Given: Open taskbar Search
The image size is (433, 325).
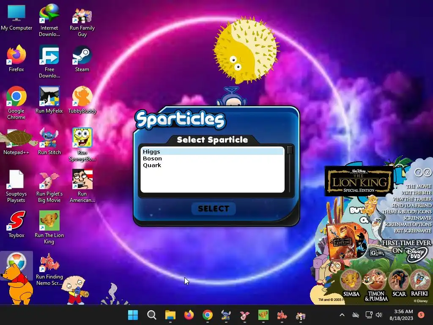Looking at the screenshot, I should click(x=152, y=315).
